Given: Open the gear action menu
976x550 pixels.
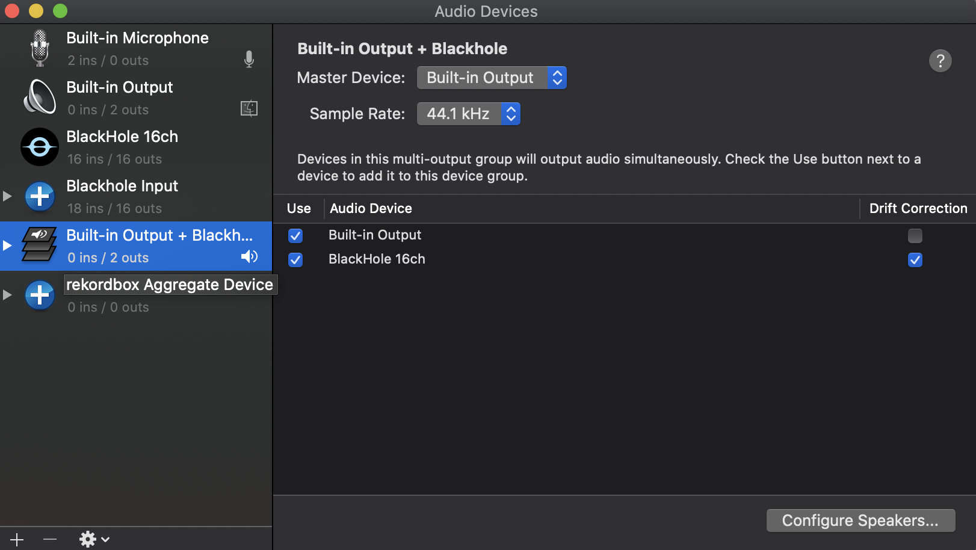Looking at the screenshot, I should (x=94, y=540).
